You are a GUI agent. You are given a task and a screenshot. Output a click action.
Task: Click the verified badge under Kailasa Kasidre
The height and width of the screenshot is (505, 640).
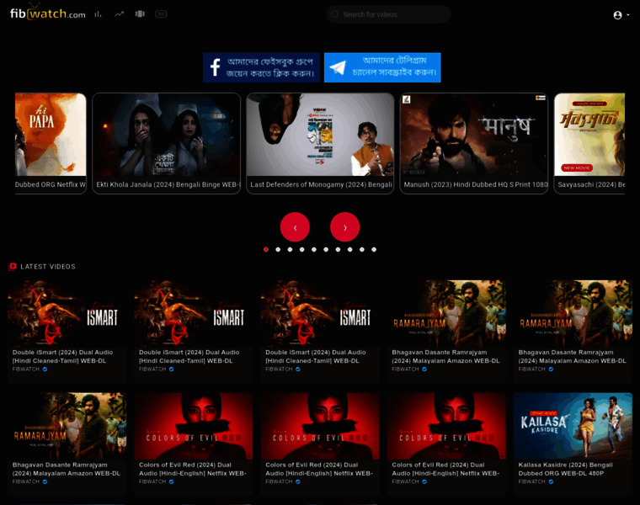coord(551,481)
